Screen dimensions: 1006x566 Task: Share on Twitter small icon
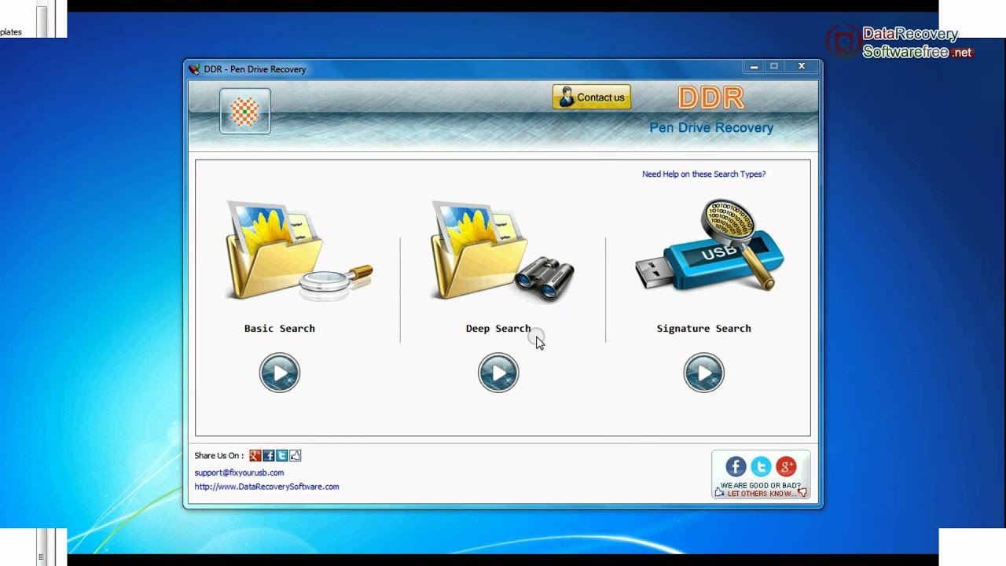pos(282,456)
